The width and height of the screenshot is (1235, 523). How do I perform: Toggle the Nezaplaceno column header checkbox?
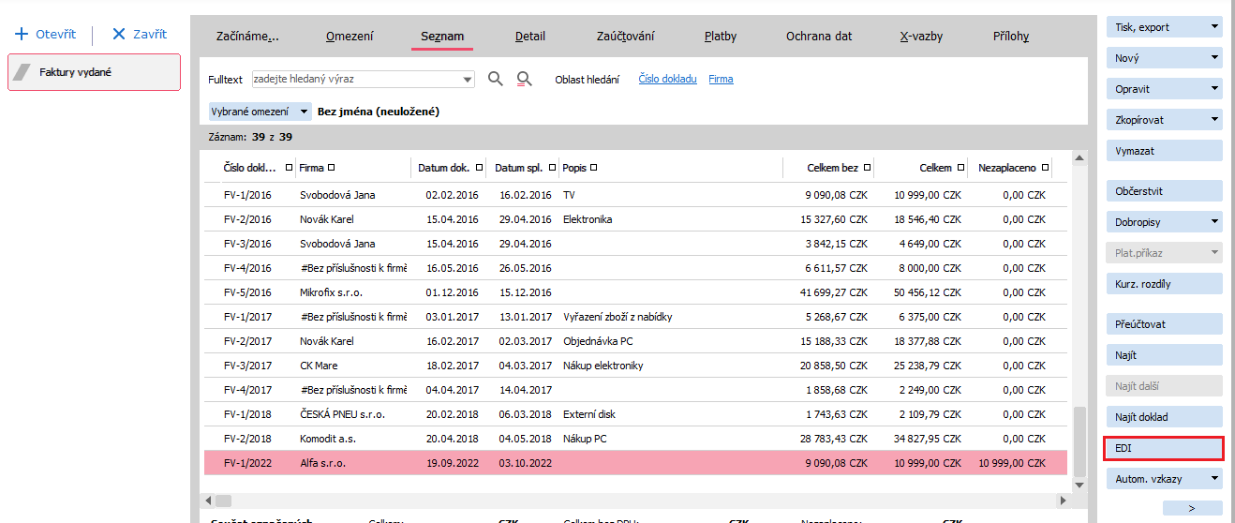(x=1045, y=168)
